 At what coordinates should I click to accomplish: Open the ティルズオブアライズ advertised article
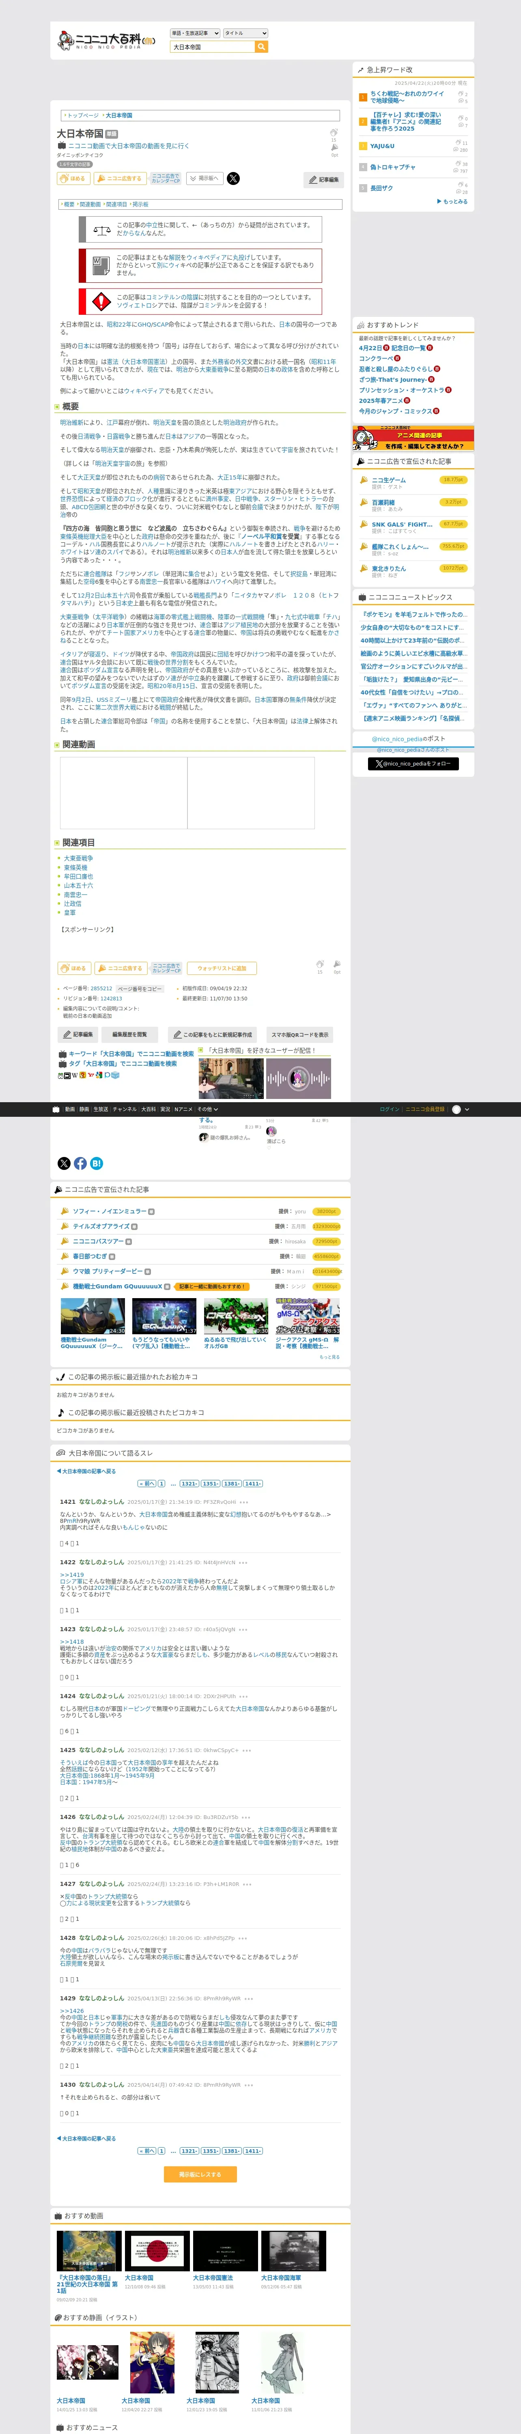pos(101,1226)
